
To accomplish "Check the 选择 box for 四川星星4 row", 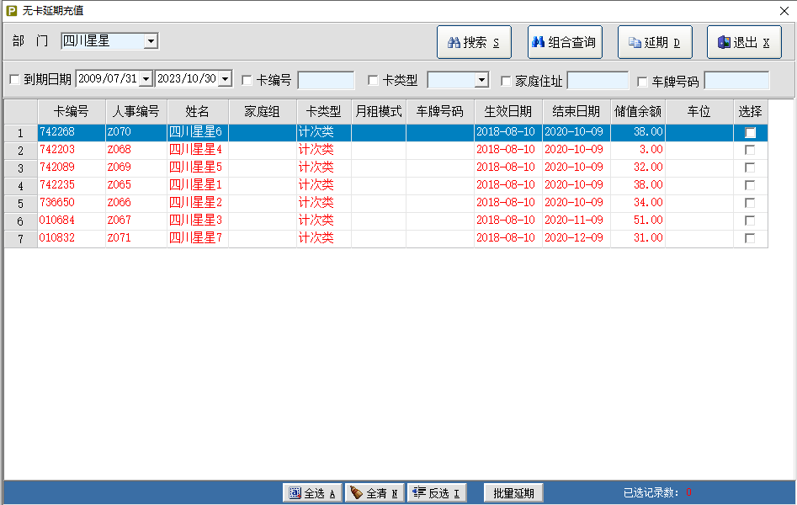I will pyautogui.click(x=750, y=150).
